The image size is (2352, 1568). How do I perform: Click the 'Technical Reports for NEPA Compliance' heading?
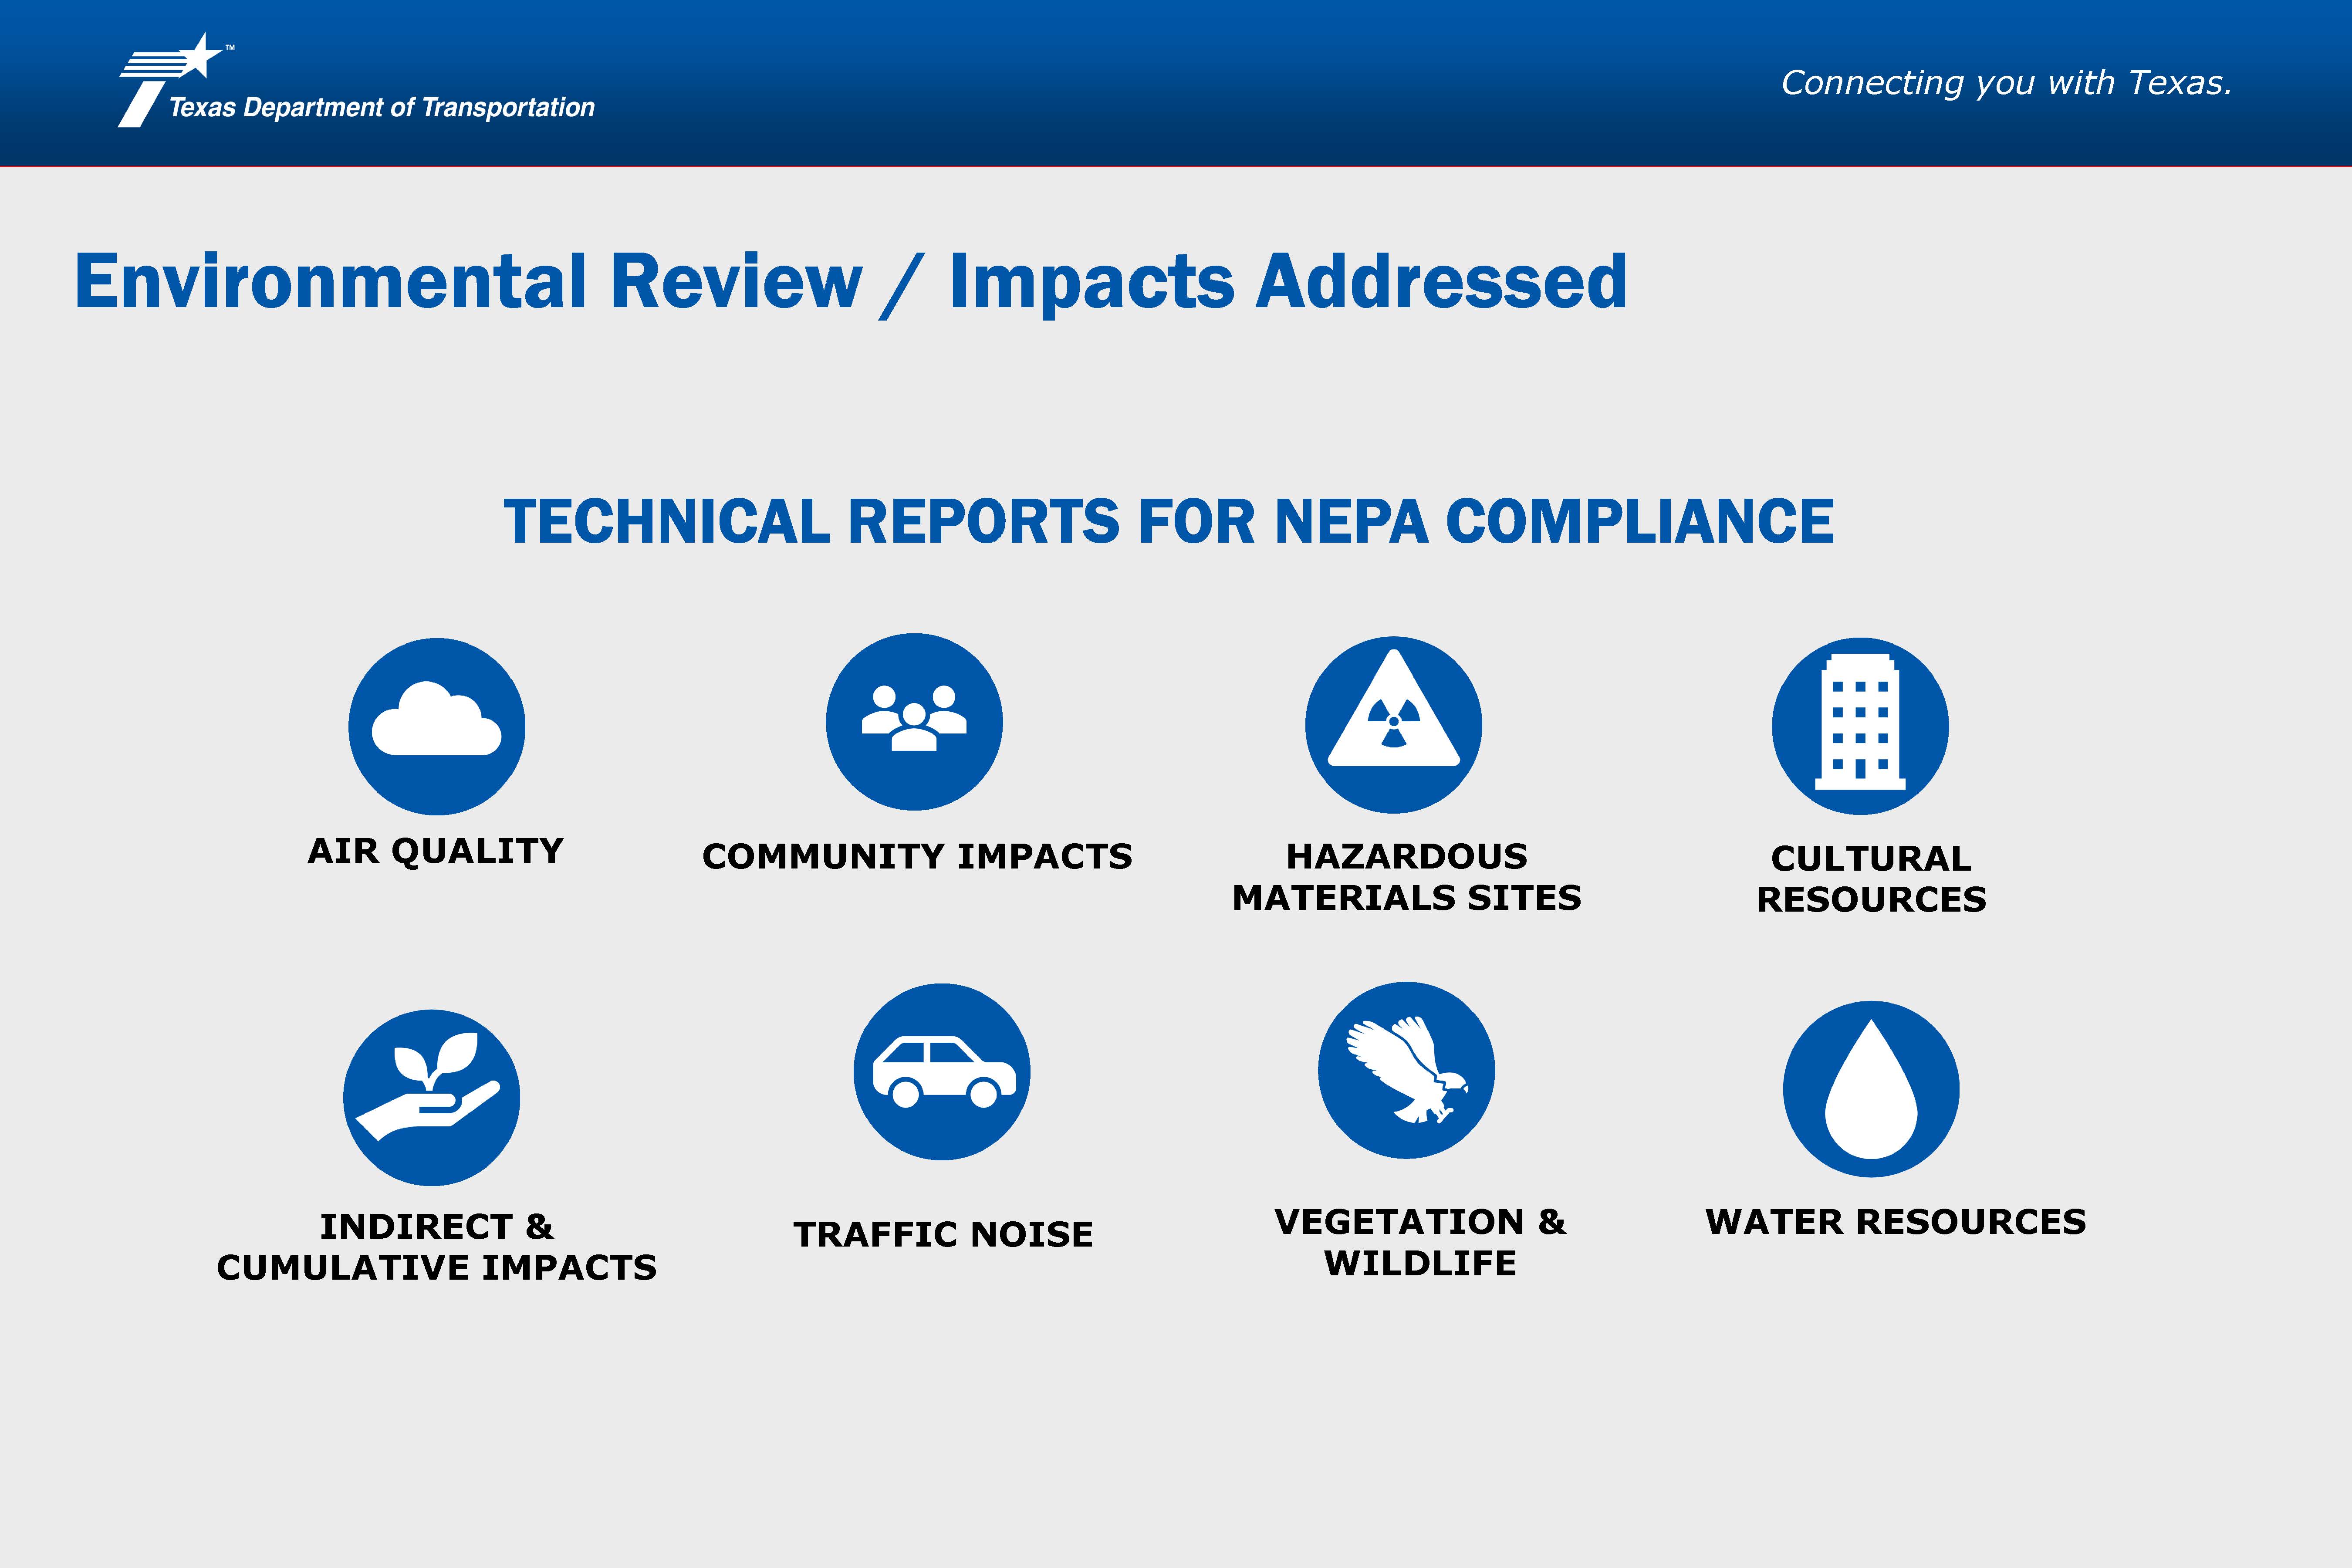click(1169, 522)
